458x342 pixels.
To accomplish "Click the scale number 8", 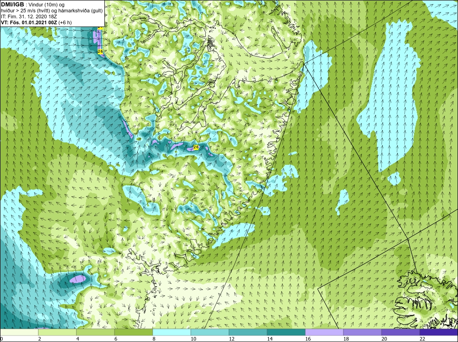I will tap(154, 339).
